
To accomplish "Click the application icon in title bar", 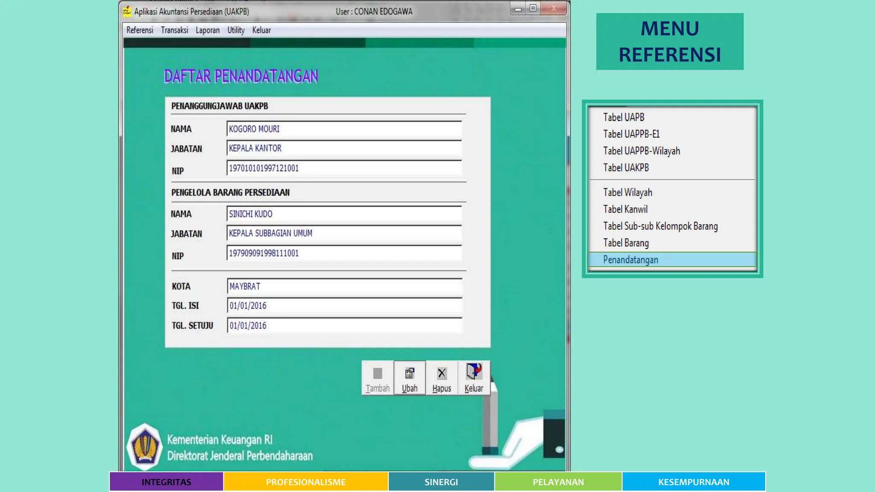I will [127, 12].
